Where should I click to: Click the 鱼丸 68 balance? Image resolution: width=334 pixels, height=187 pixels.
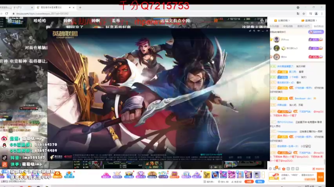point(223,182)
